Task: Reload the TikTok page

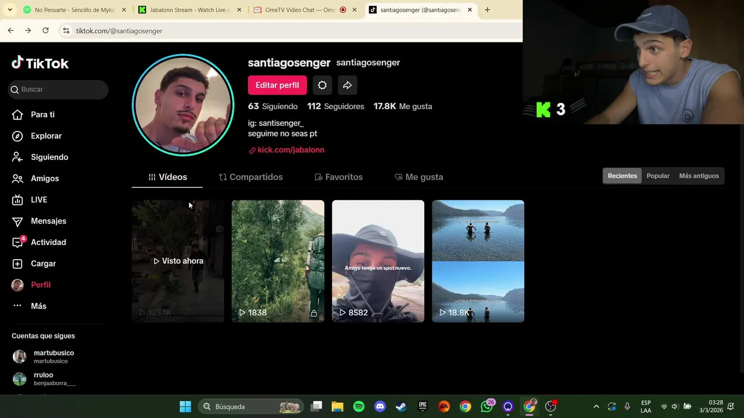Action: (45, 31)
